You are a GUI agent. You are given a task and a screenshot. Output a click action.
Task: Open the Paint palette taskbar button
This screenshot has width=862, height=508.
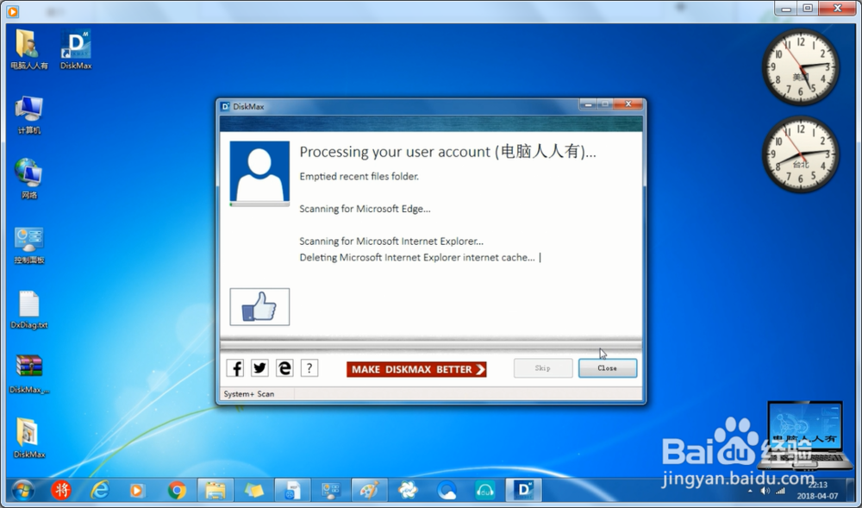(370, 490)
